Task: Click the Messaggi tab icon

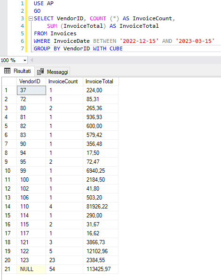Action: 40,72
